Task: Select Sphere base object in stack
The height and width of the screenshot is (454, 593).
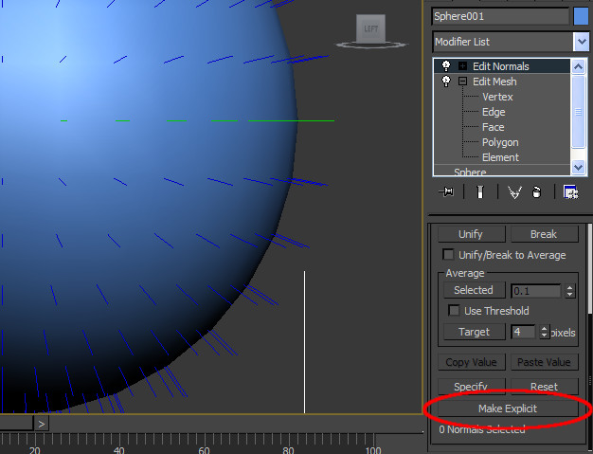Action: (470, 172)
